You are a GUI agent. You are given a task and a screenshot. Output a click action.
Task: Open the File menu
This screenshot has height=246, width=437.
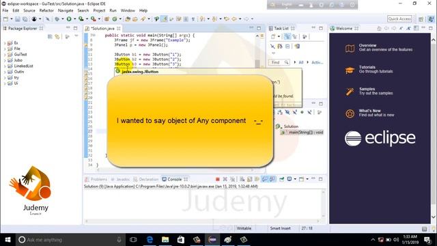(5, 10)
